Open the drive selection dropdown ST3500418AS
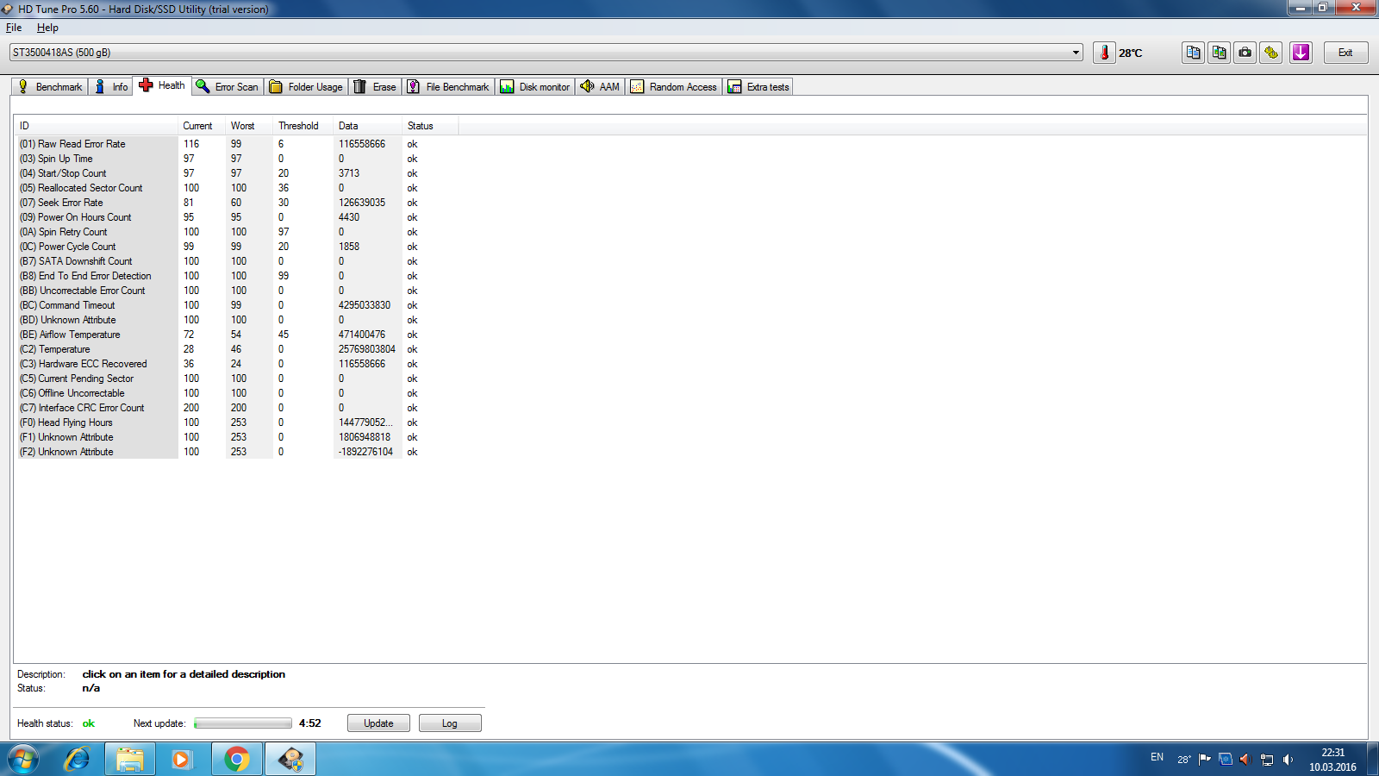Image resolution: width=1379 pixels, height=776 pixels. tap(546, 53)
